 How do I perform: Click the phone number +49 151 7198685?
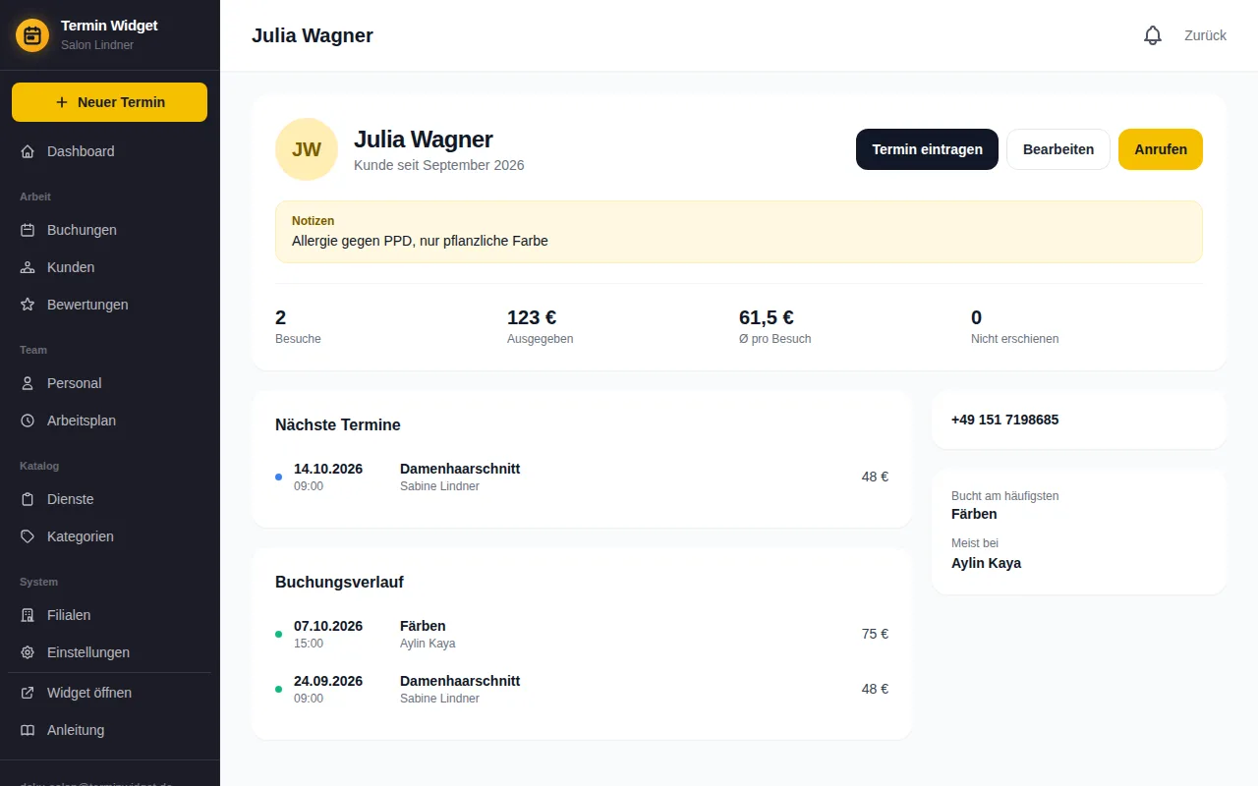tap(1005, 420)
